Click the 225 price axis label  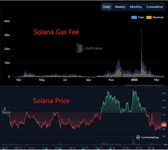click(164, 101)
